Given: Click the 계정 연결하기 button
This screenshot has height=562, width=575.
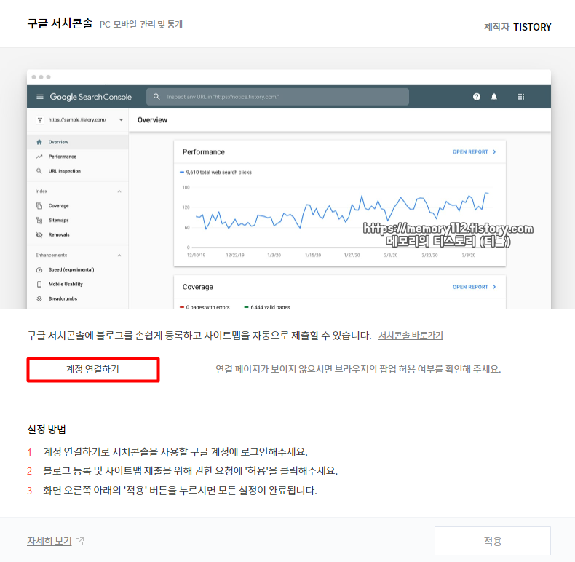Looking at the screenshot, I should click(x=93, y=369).
